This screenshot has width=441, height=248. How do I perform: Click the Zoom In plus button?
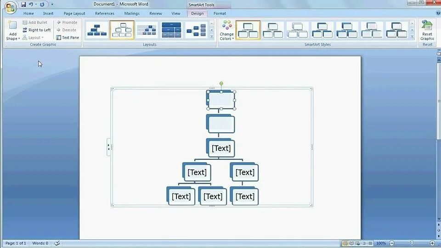point(432,243)
